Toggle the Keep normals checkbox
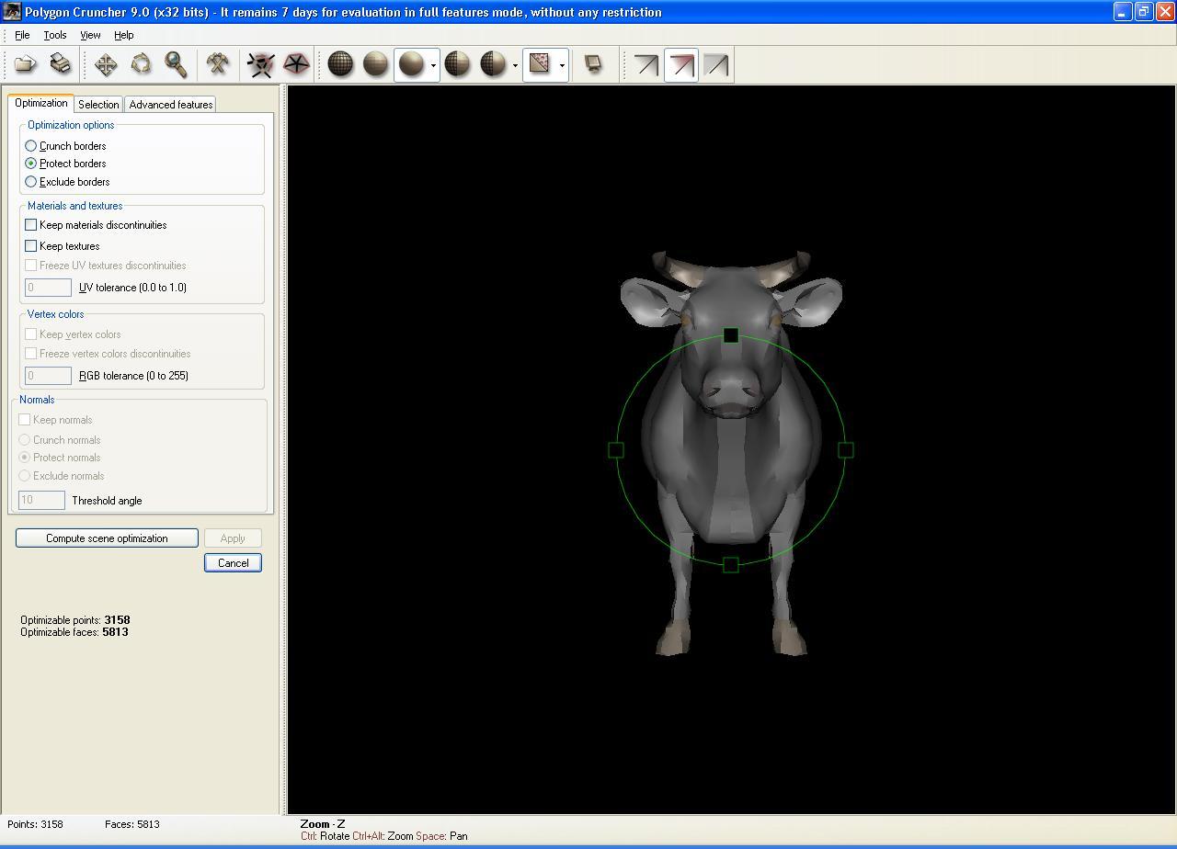 pos(25,420)
